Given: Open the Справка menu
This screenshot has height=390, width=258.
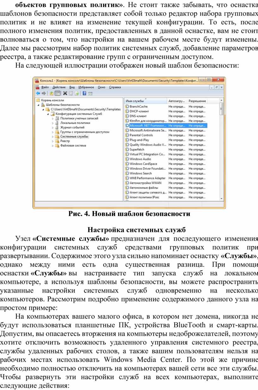Looking at the screenshot, I should coord(115,87).
